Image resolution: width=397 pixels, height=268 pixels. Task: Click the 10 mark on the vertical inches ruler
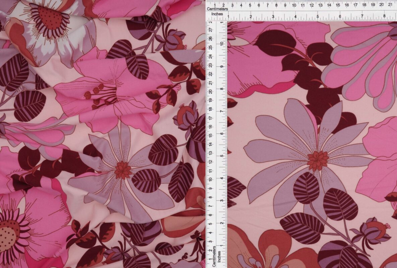[222, 44]
